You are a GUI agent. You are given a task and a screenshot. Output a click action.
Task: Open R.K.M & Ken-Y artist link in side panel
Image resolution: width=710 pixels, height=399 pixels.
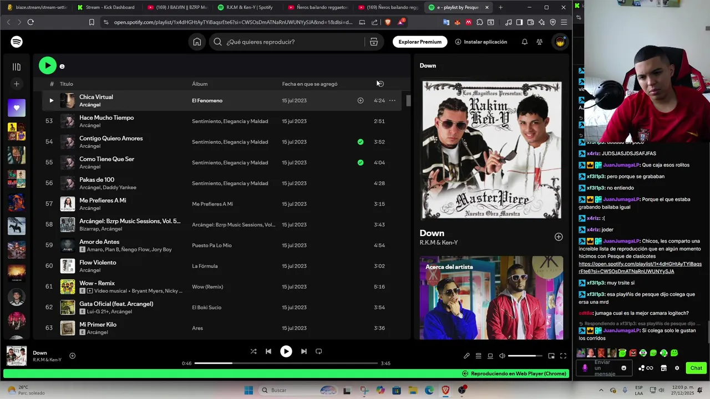click(439, 243)
